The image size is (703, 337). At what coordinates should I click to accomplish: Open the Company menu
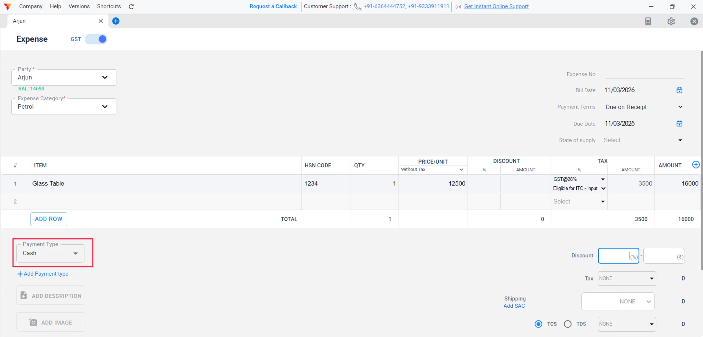pyautogui.click(x=30, y=6)
